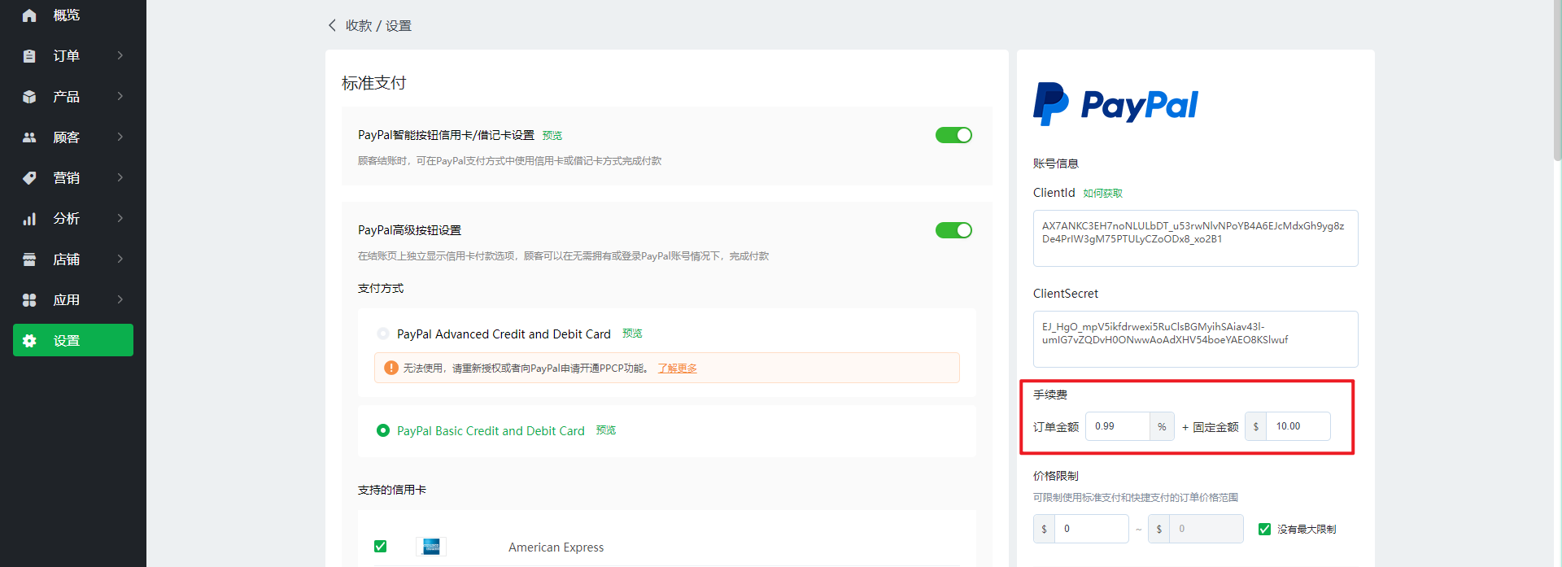Click the box icon for 产品
The image size is (1562, 567).
point(29,97)
